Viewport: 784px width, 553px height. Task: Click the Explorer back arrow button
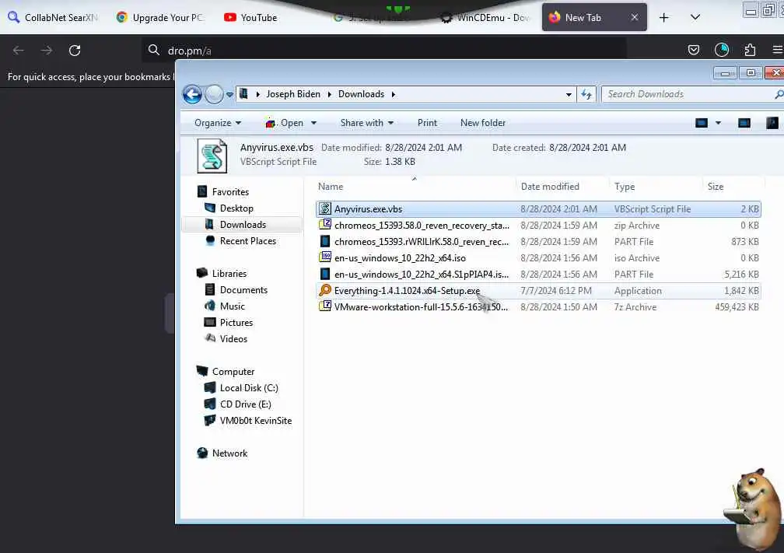pos(193,94)
